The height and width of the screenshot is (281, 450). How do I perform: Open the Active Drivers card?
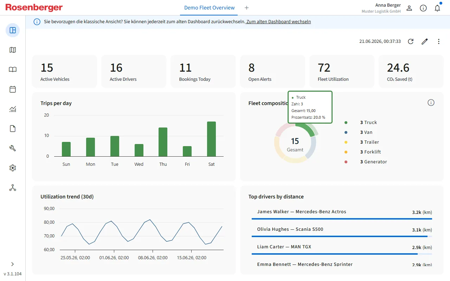click(x=134, y=71)
